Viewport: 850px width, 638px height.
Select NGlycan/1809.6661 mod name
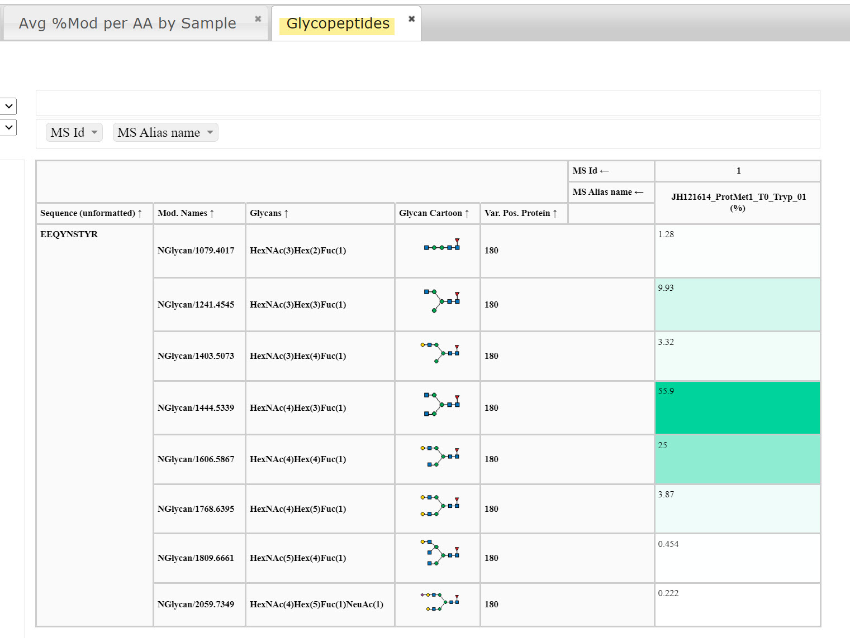(x=196, y=558)
